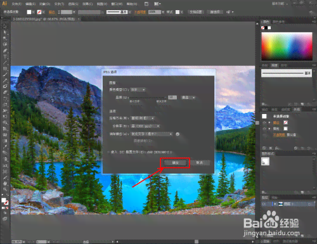Open the compression method dropdown
Screen dimensions: 317x244
[x=143, y=118]
